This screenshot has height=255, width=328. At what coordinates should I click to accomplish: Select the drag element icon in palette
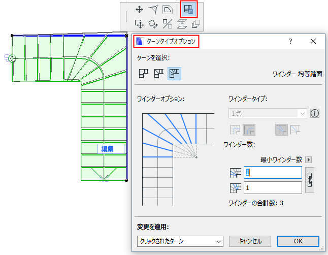139,24
